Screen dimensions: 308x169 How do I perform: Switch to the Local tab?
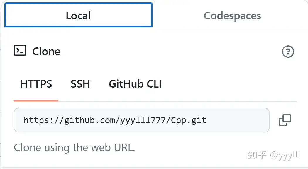click(x=78, y=15)
